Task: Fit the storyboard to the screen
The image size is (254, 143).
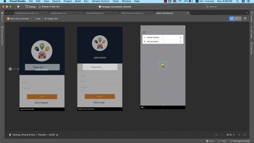Action: point(217,135)
